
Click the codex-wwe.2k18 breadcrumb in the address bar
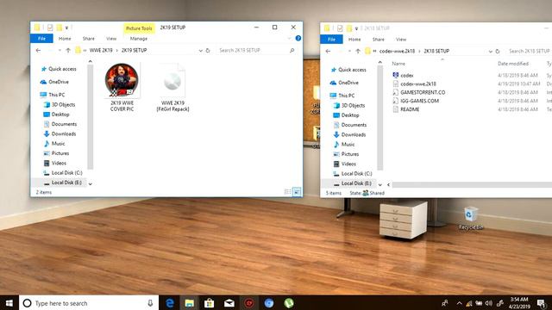tap(397, 51)
